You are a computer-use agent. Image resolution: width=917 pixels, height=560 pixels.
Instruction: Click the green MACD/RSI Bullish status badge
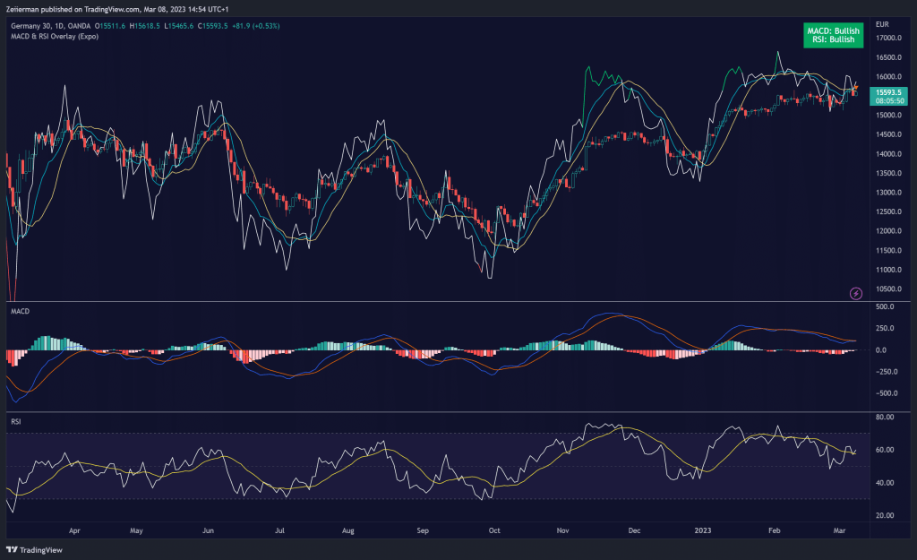tap(833, 36)
